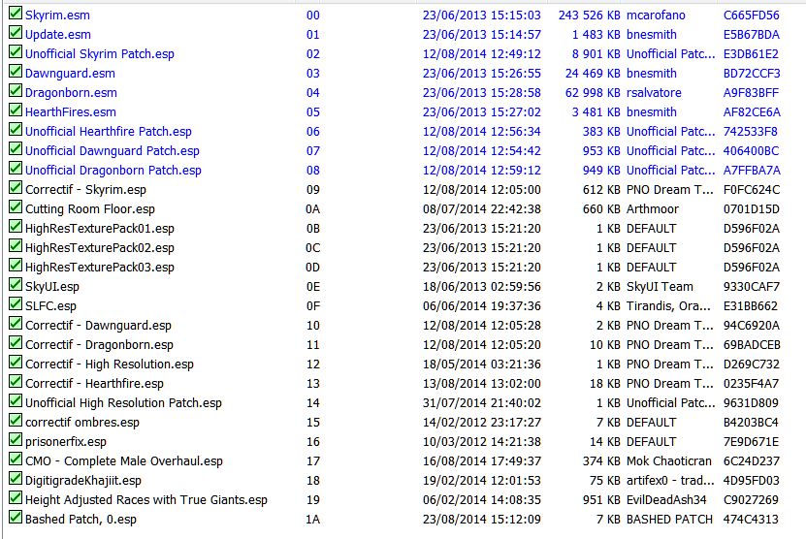Uncheck Cutting Room Floor.esp checkbox
The width and height of the screenshot is (806, 539).
(16, 207)
